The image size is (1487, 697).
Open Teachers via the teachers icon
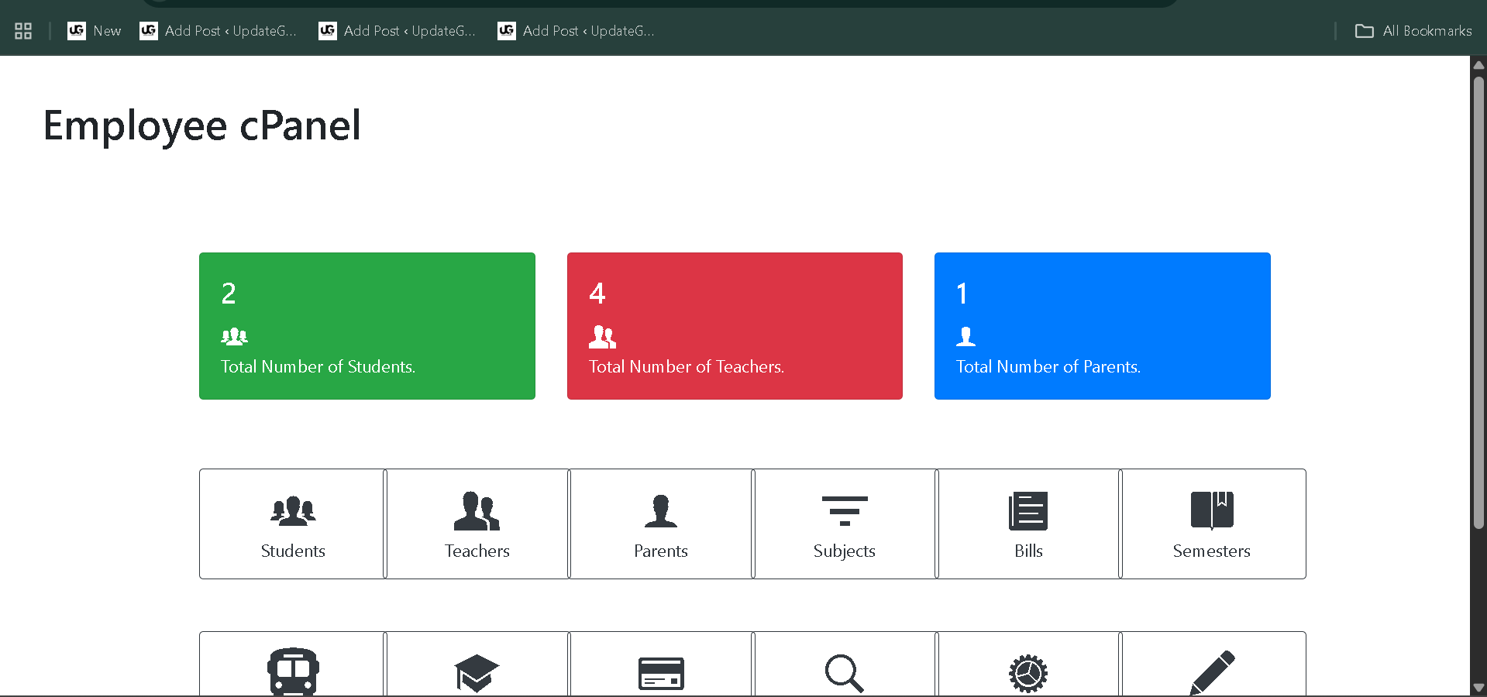[x=476, y=511]
